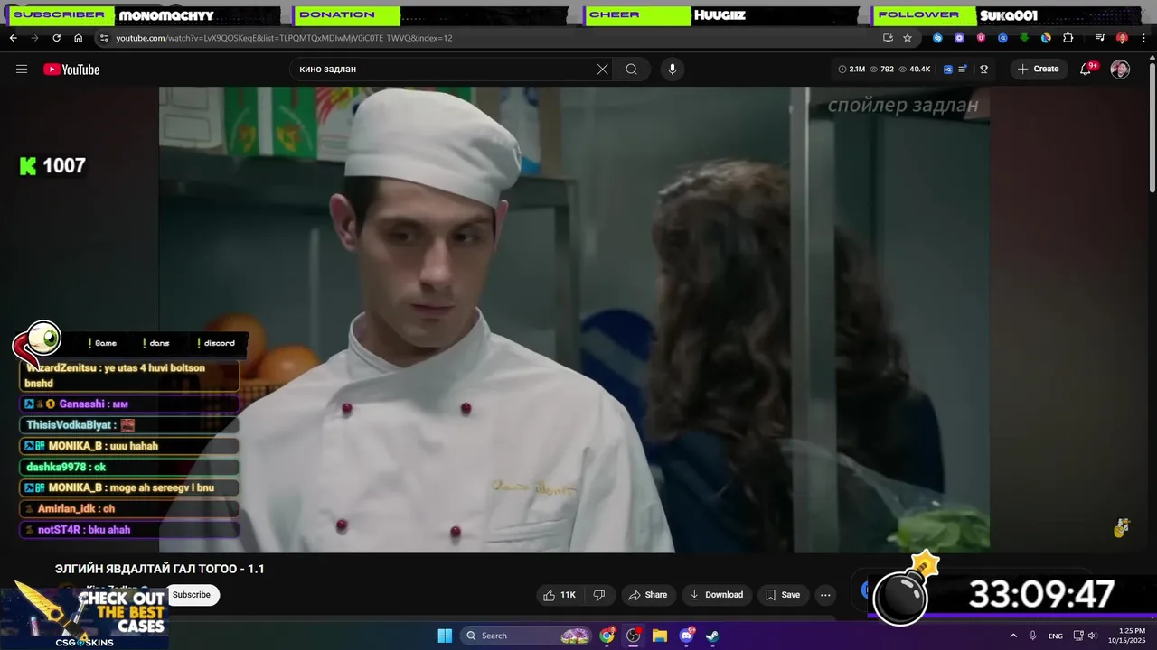View site information icon in address bar
Image resolution: width=1157 pixels, height=650 pixels.
pos(104,38)
